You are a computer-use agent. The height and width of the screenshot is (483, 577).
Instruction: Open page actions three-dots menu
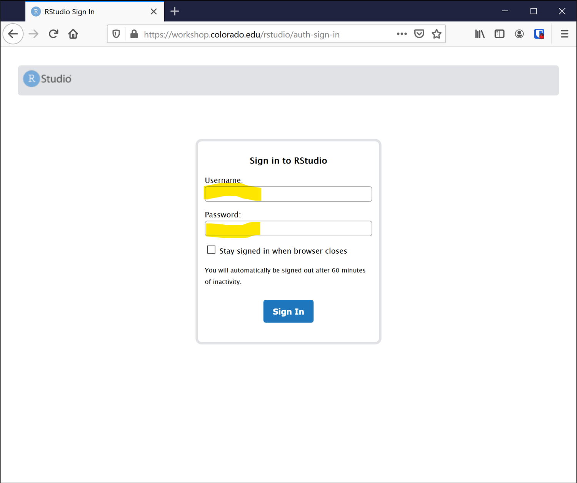pos(402,34)
